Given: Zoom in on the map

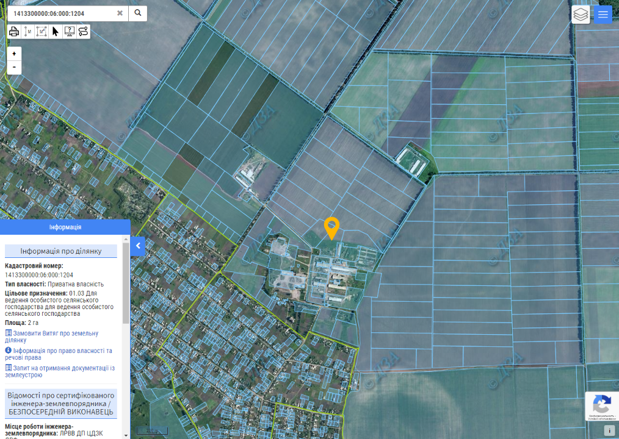Looking at the screenshot, I should 14,54.
